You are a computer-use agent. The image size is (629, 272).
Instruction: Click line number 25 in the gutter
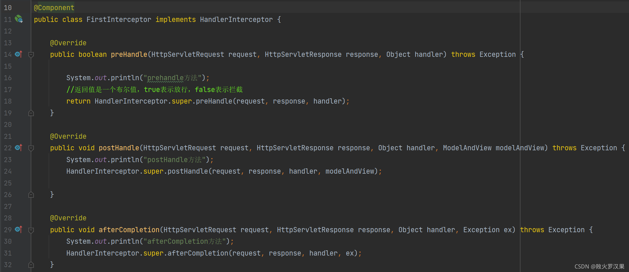[8, 183]
